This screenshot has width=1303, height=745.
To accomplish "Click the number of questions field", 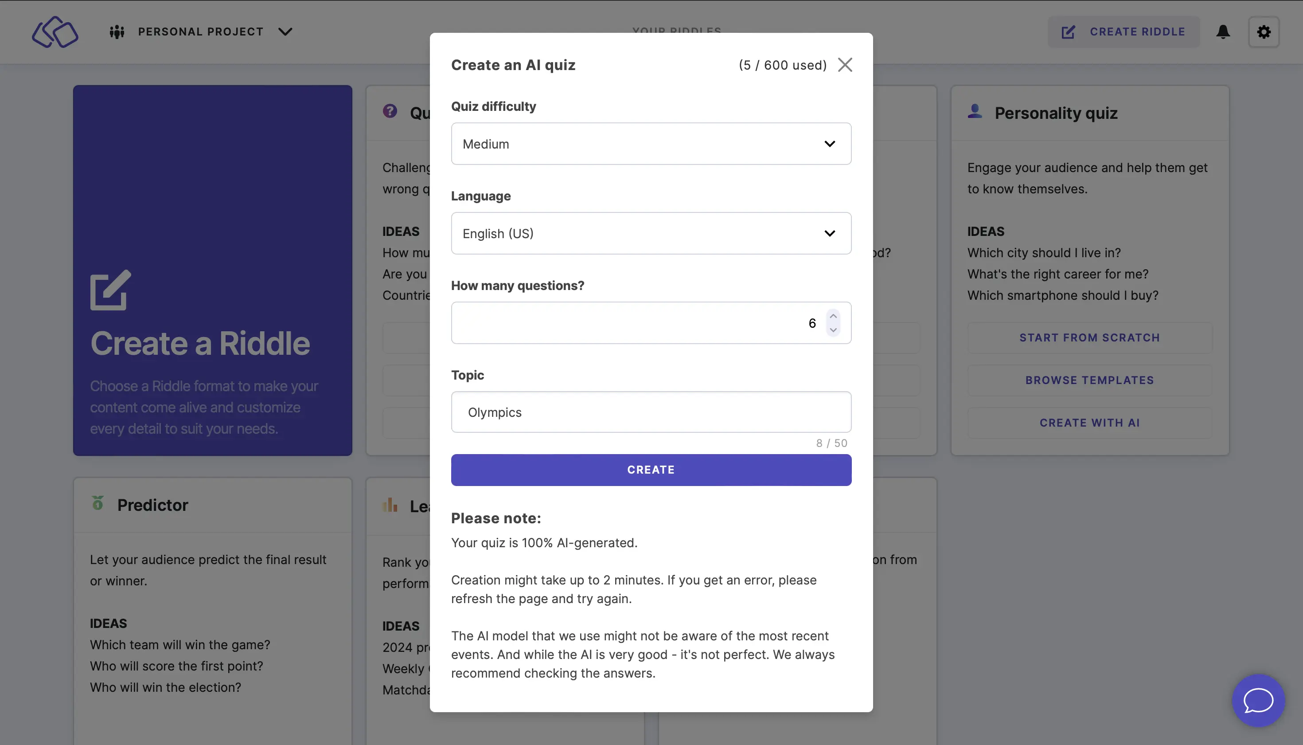I will [651, 323].
